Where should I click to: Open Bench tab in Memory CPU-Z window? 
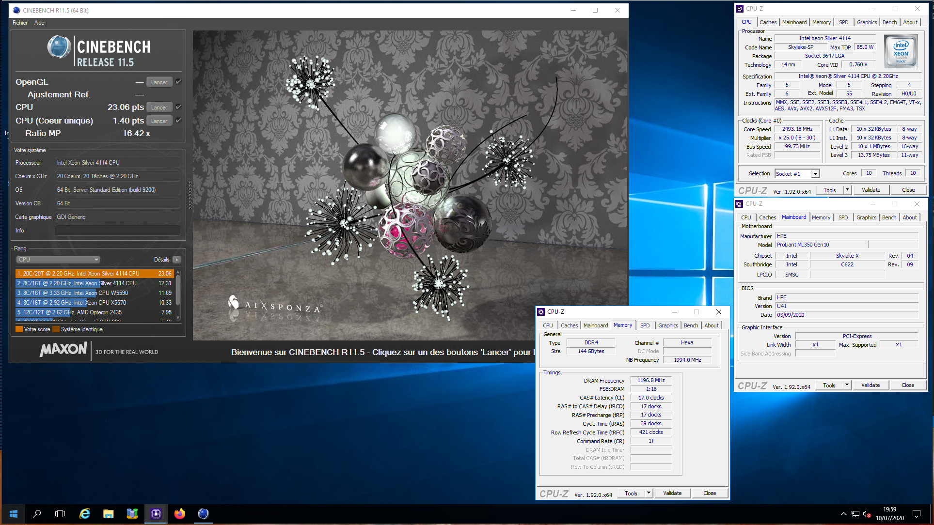[x=691, y=325]
